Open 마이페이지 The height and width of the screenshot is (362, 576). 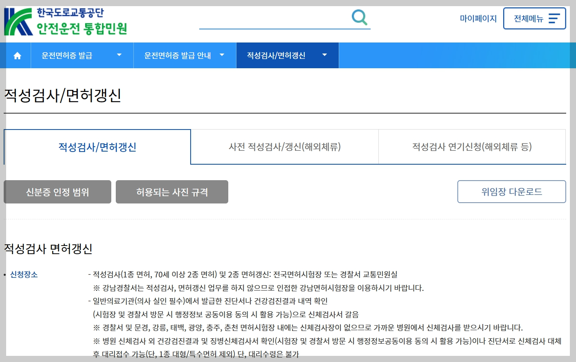pyautogui.click(x=478, y=18)
